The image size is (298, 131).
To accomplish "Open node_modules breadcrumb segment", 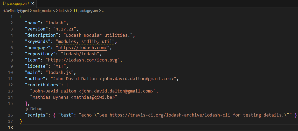I will [x=44, y=11].
